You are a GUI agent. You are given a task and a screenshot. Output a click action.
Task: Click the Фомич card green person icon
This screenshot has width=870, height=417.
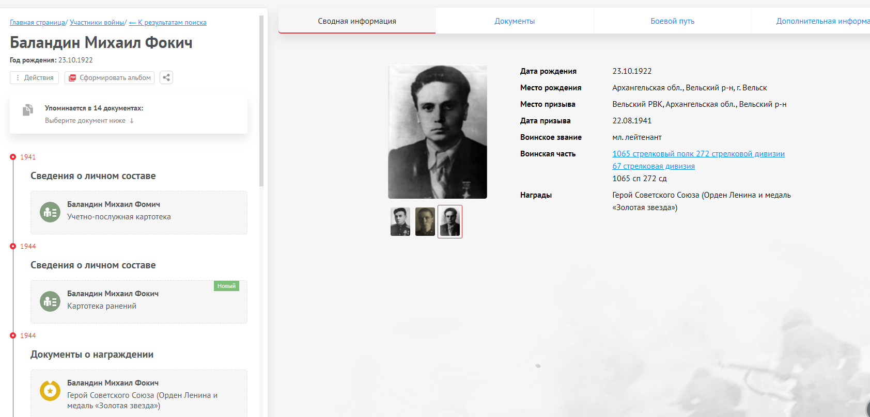pos(50,212)
